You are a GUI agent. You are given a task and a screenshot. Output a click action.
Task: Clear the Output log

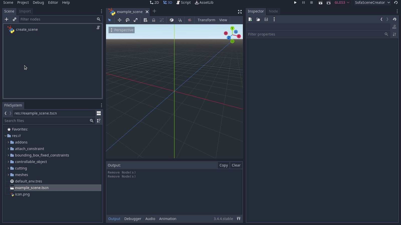point(236,165)
